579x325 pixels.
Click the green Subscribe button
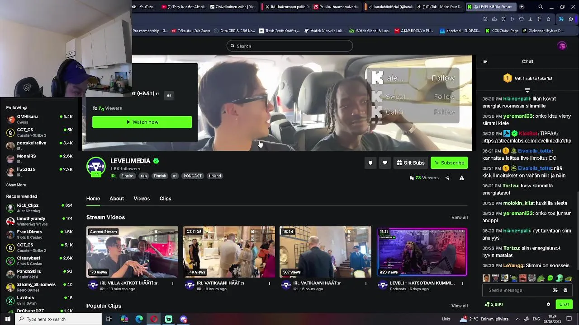click(x=449, y=163)
